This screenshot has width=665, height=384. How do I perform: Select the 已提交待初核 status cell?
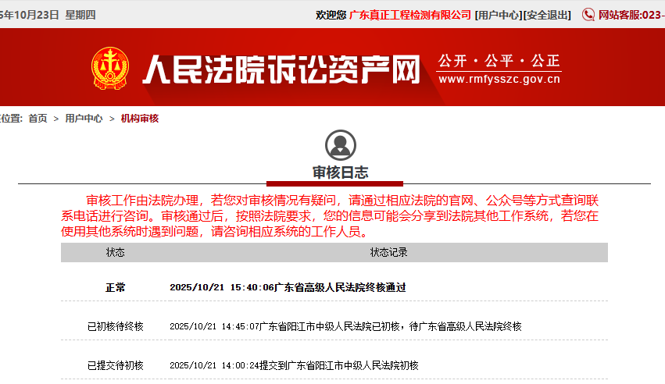(116, 365)
